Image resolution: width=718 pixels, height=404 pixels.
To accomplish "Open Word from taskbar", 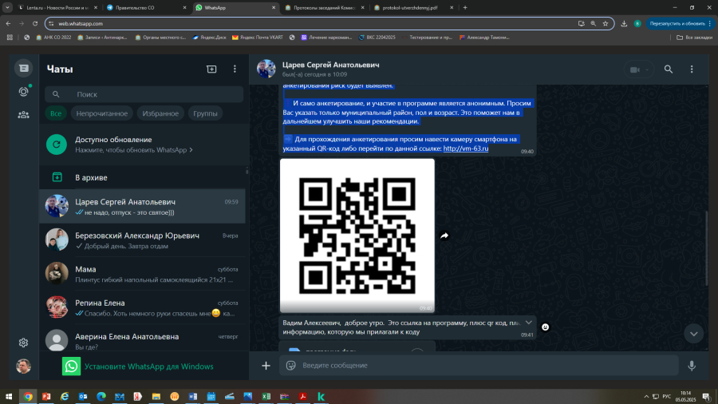I will 193,396.
